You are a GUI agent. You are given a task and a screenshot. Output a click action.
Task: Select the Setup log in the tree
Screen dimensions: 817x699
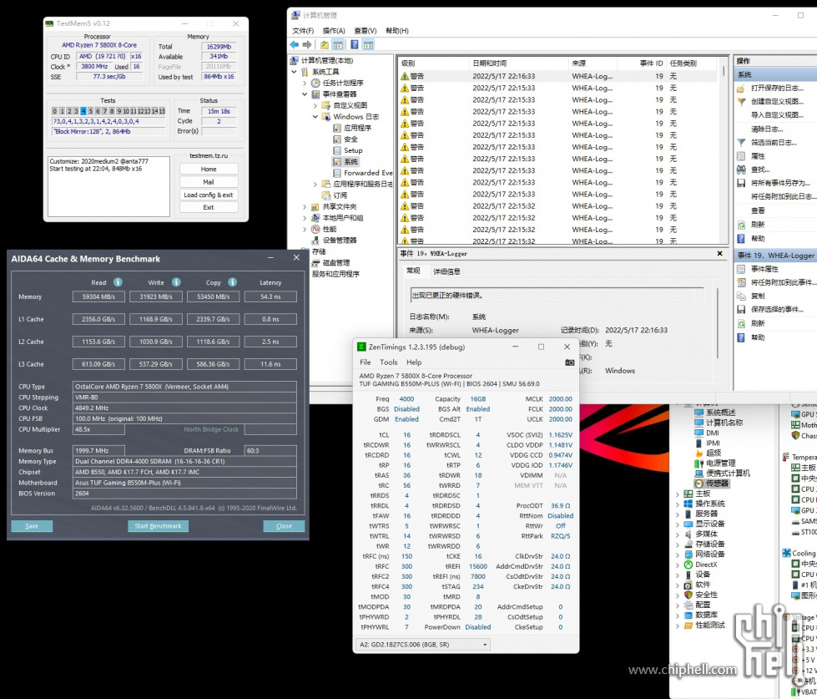point(347,150)
